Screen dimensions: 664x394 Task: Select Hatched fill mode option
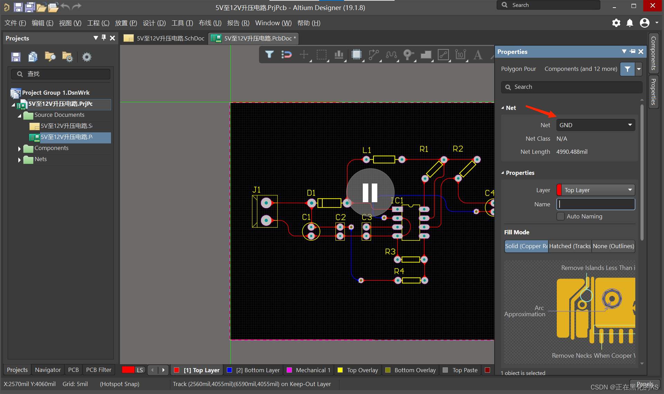(x=570, y=246)
